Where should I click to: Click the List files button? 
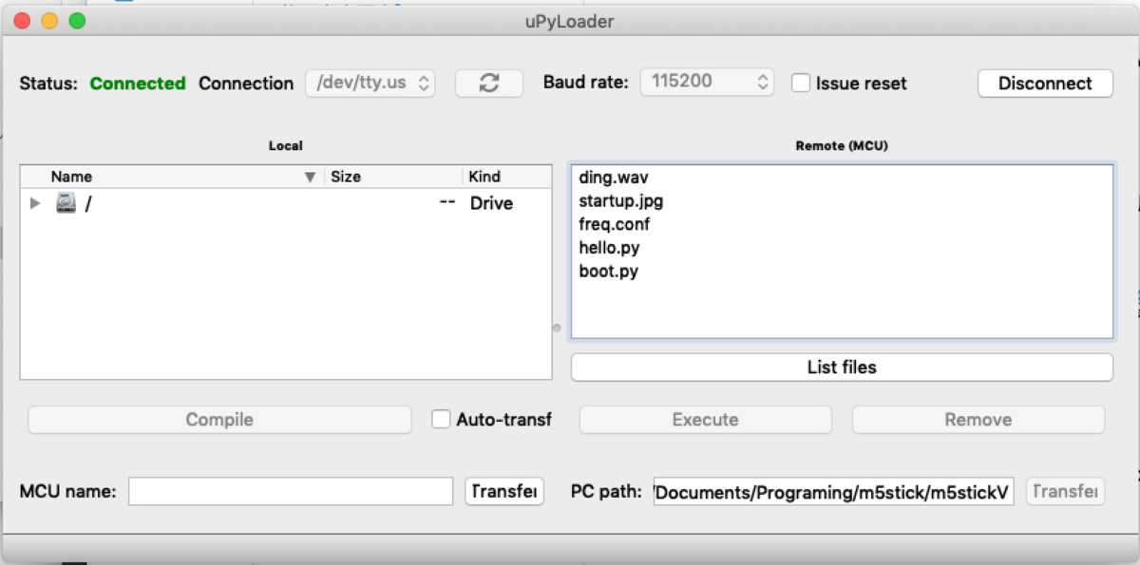[x=842, y=367]
